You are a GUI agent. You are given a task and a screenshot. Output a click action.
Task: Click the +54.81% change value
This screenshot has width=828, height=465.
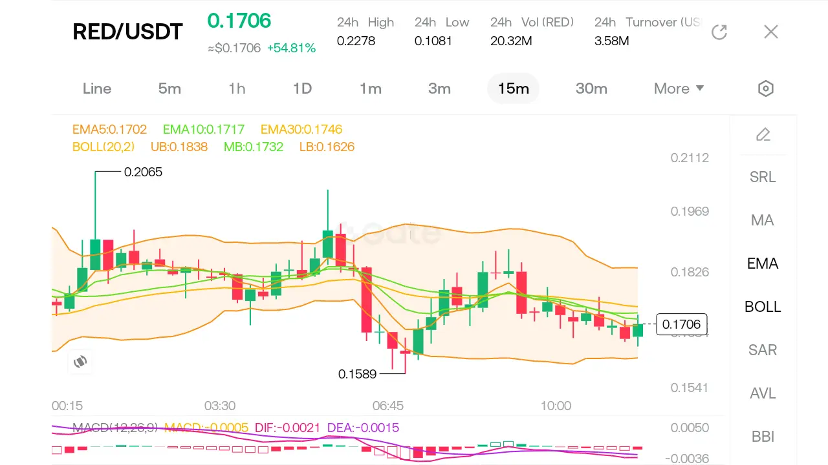click(x=291, y=48)
